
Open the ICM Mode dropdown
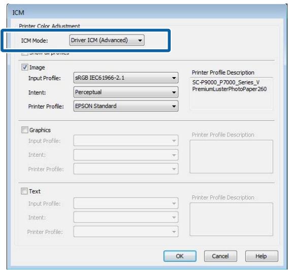pos(107,40)
